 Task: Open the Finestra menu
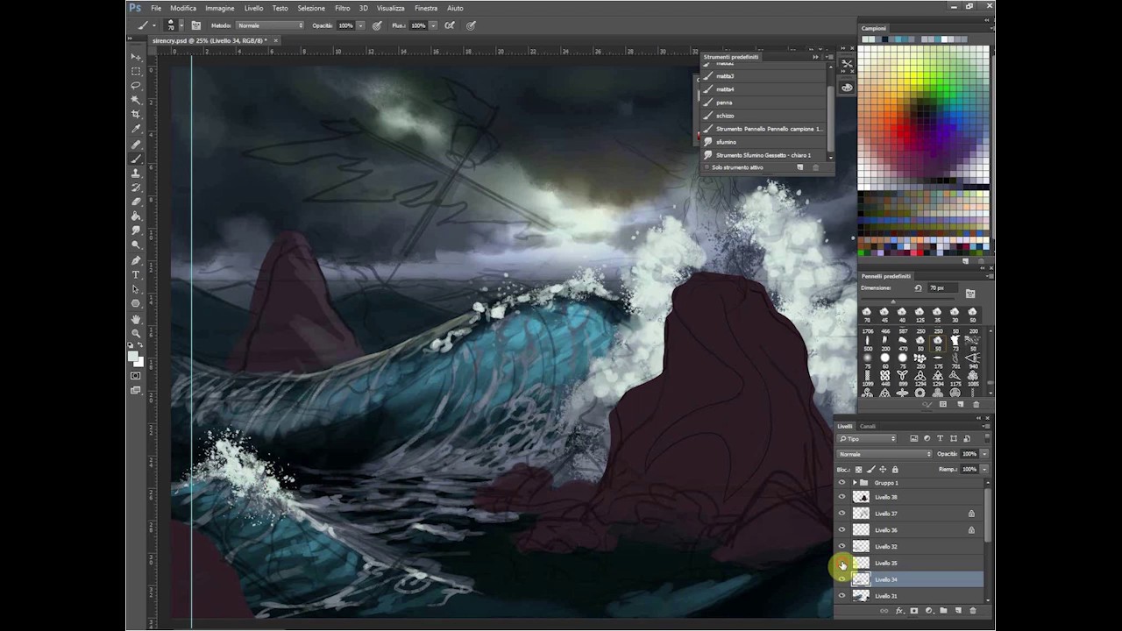(426, 8)
